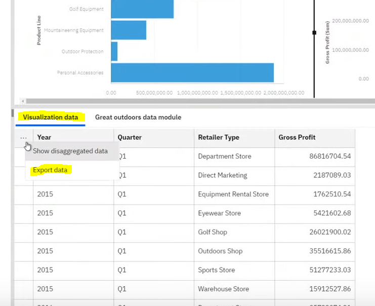375x306 pixels.
Task: Select the Golf Equipment bar
Action: (142, 9)
